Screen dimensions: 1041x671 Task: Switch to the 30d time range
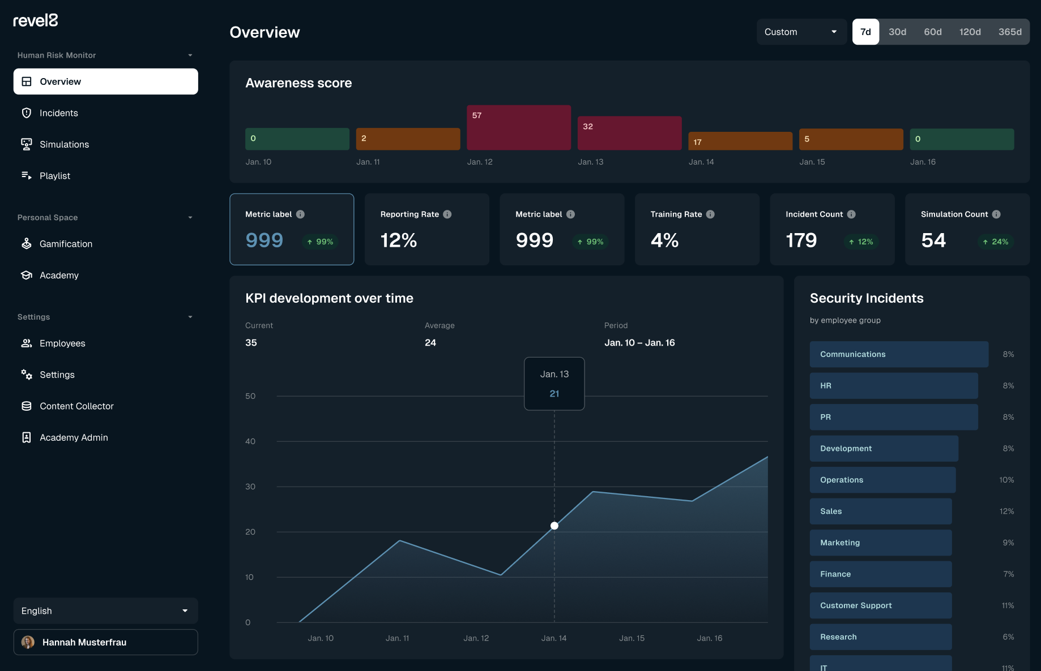point(897,32)
